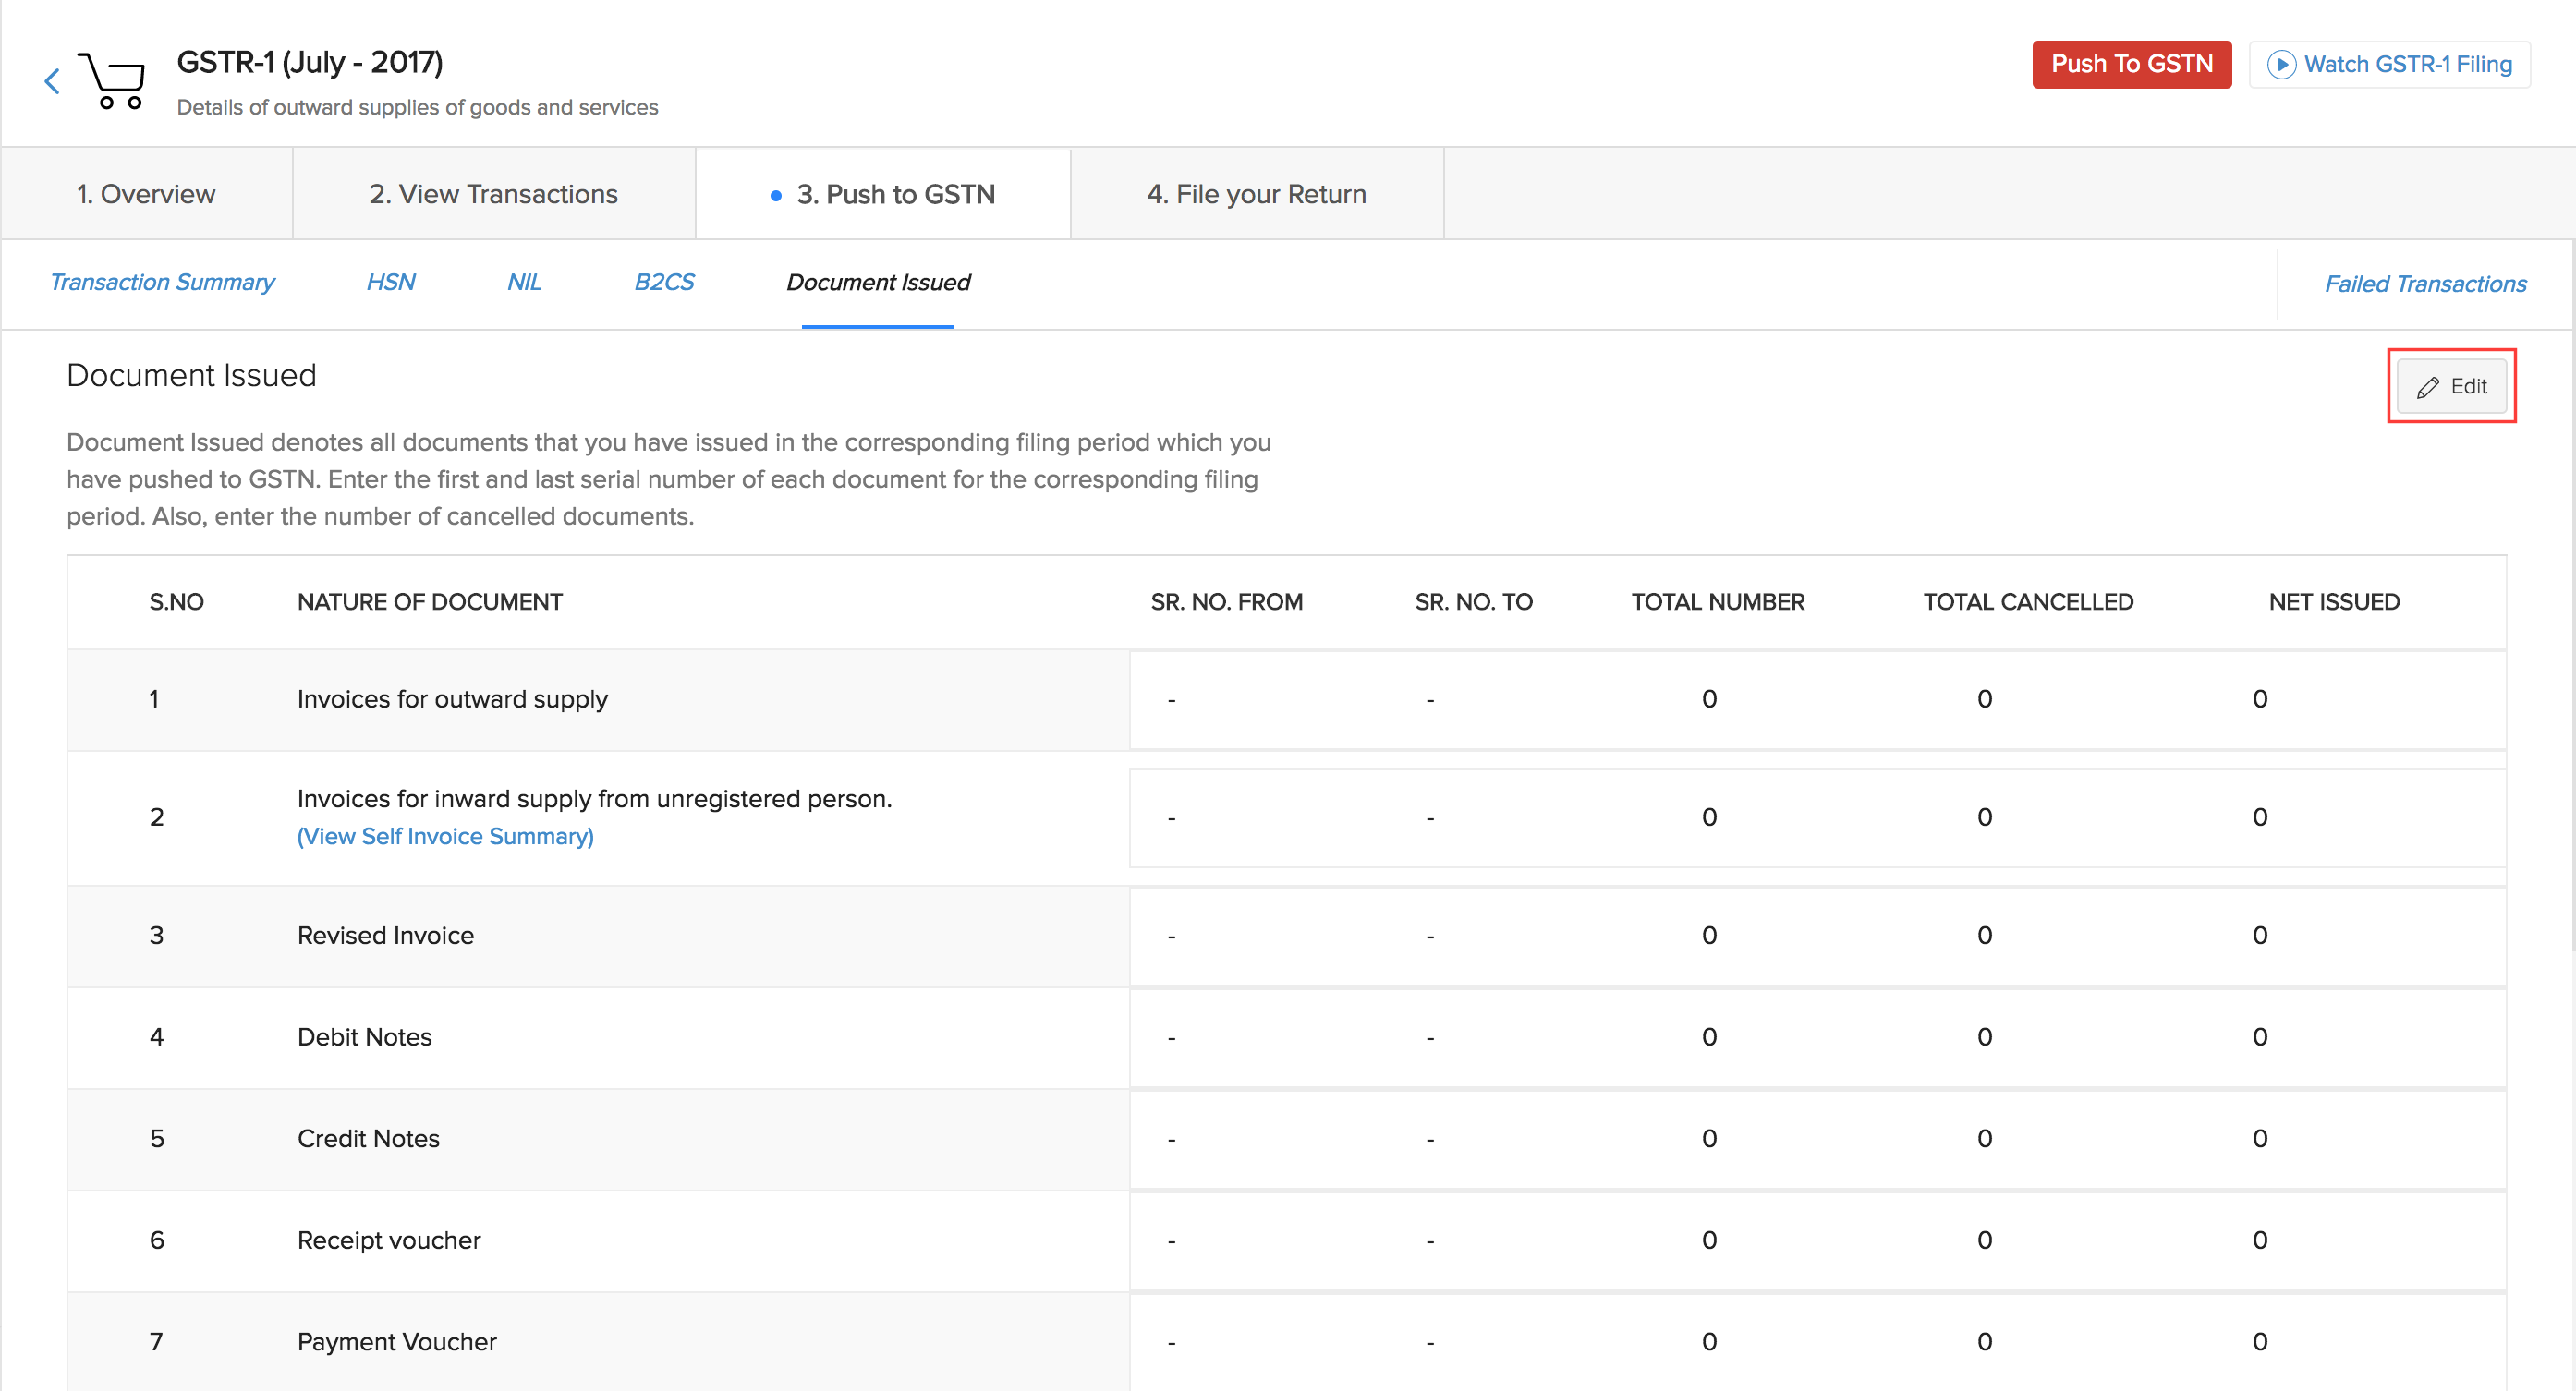Click the back arrow chevron icon

[x=52, y=81]
